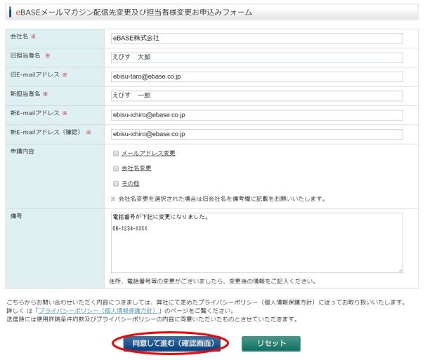The image size is (425, 360).
Task: Click the sentence starting こちらからお問い合わせいただく
Action: [x=206, y=302]
